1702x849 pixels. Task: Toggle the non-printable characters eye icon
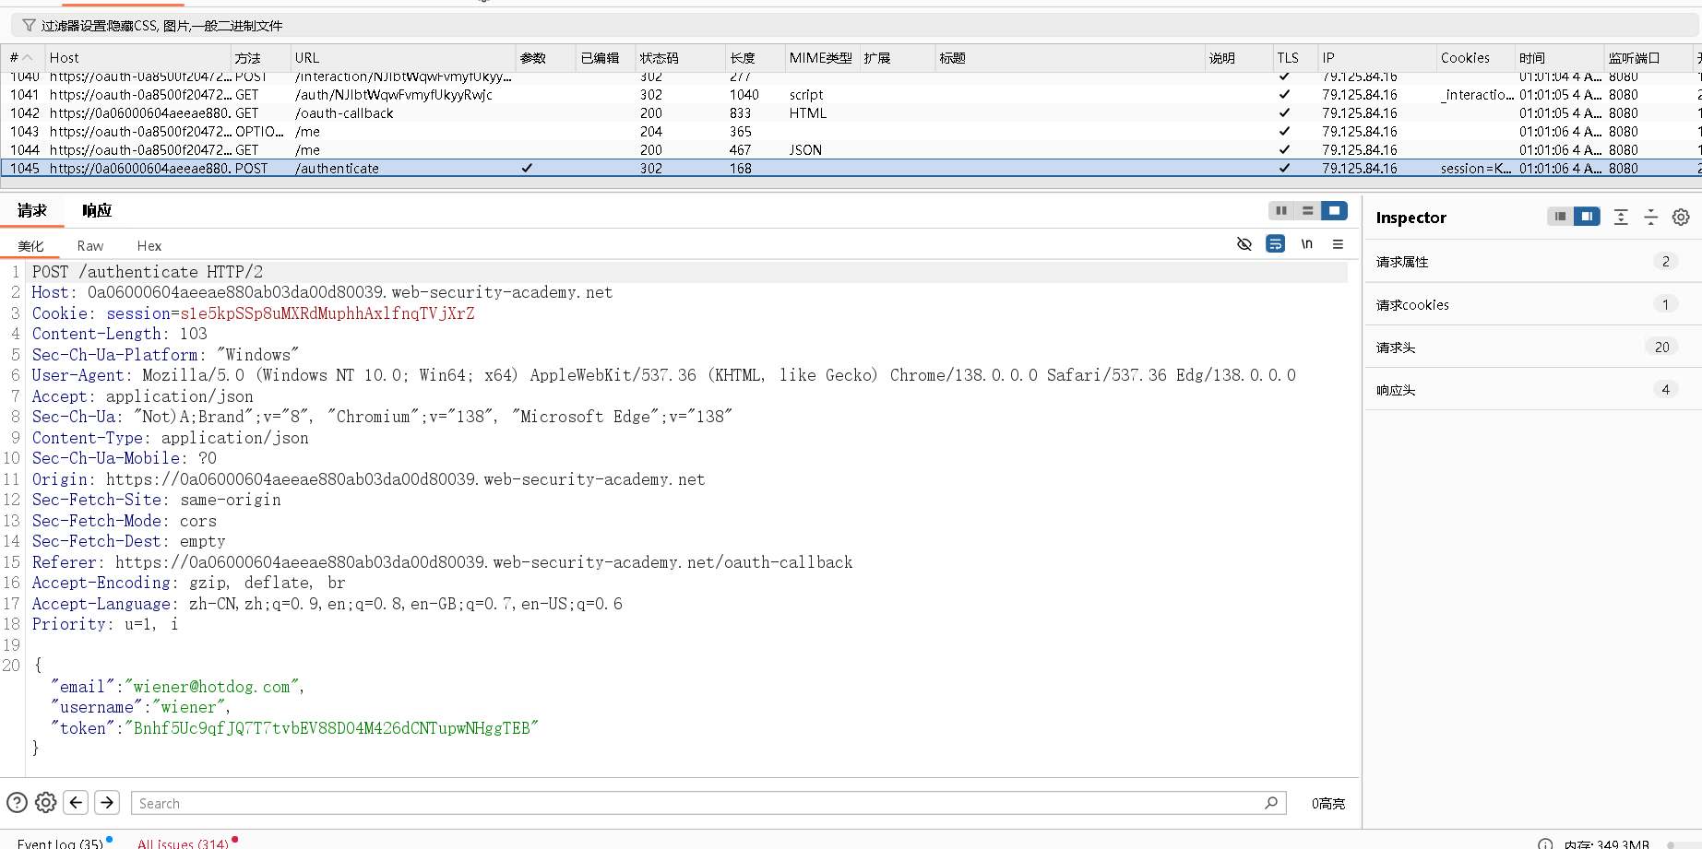coord(1244,244)
